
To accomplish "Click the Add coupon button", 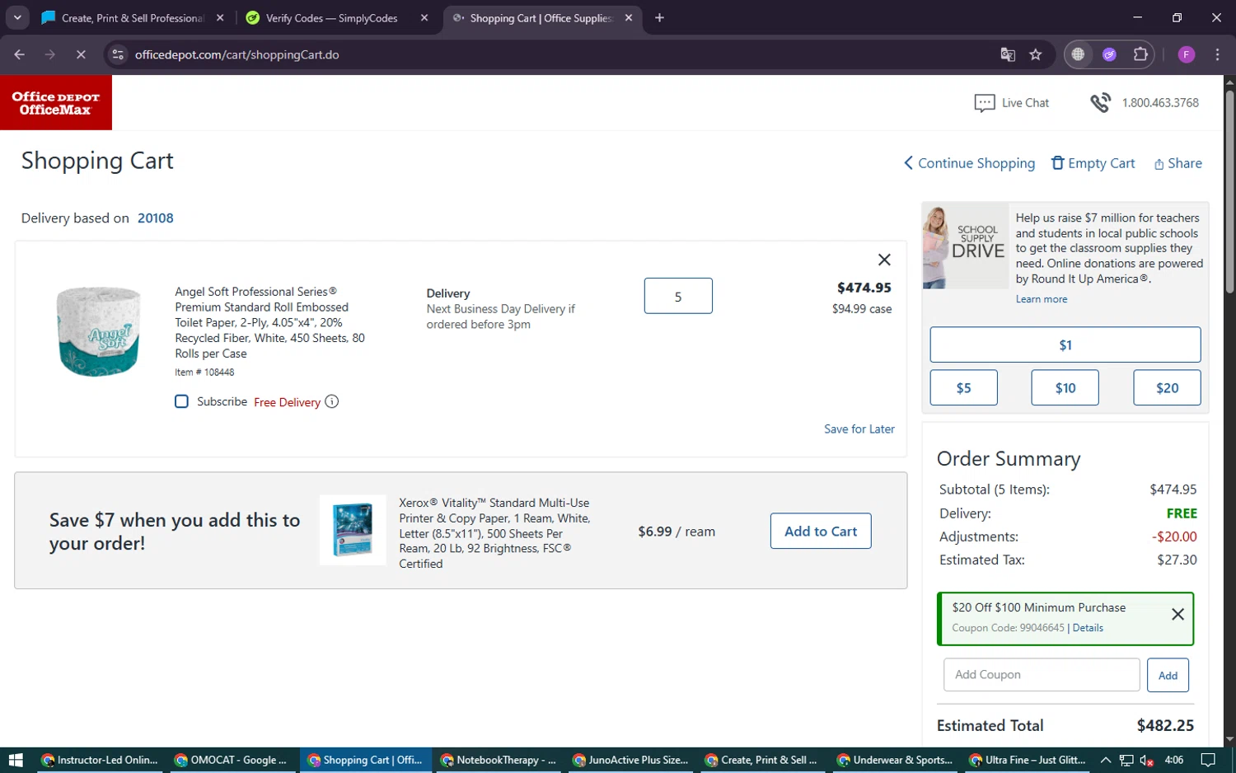I will coord(1168,675).
